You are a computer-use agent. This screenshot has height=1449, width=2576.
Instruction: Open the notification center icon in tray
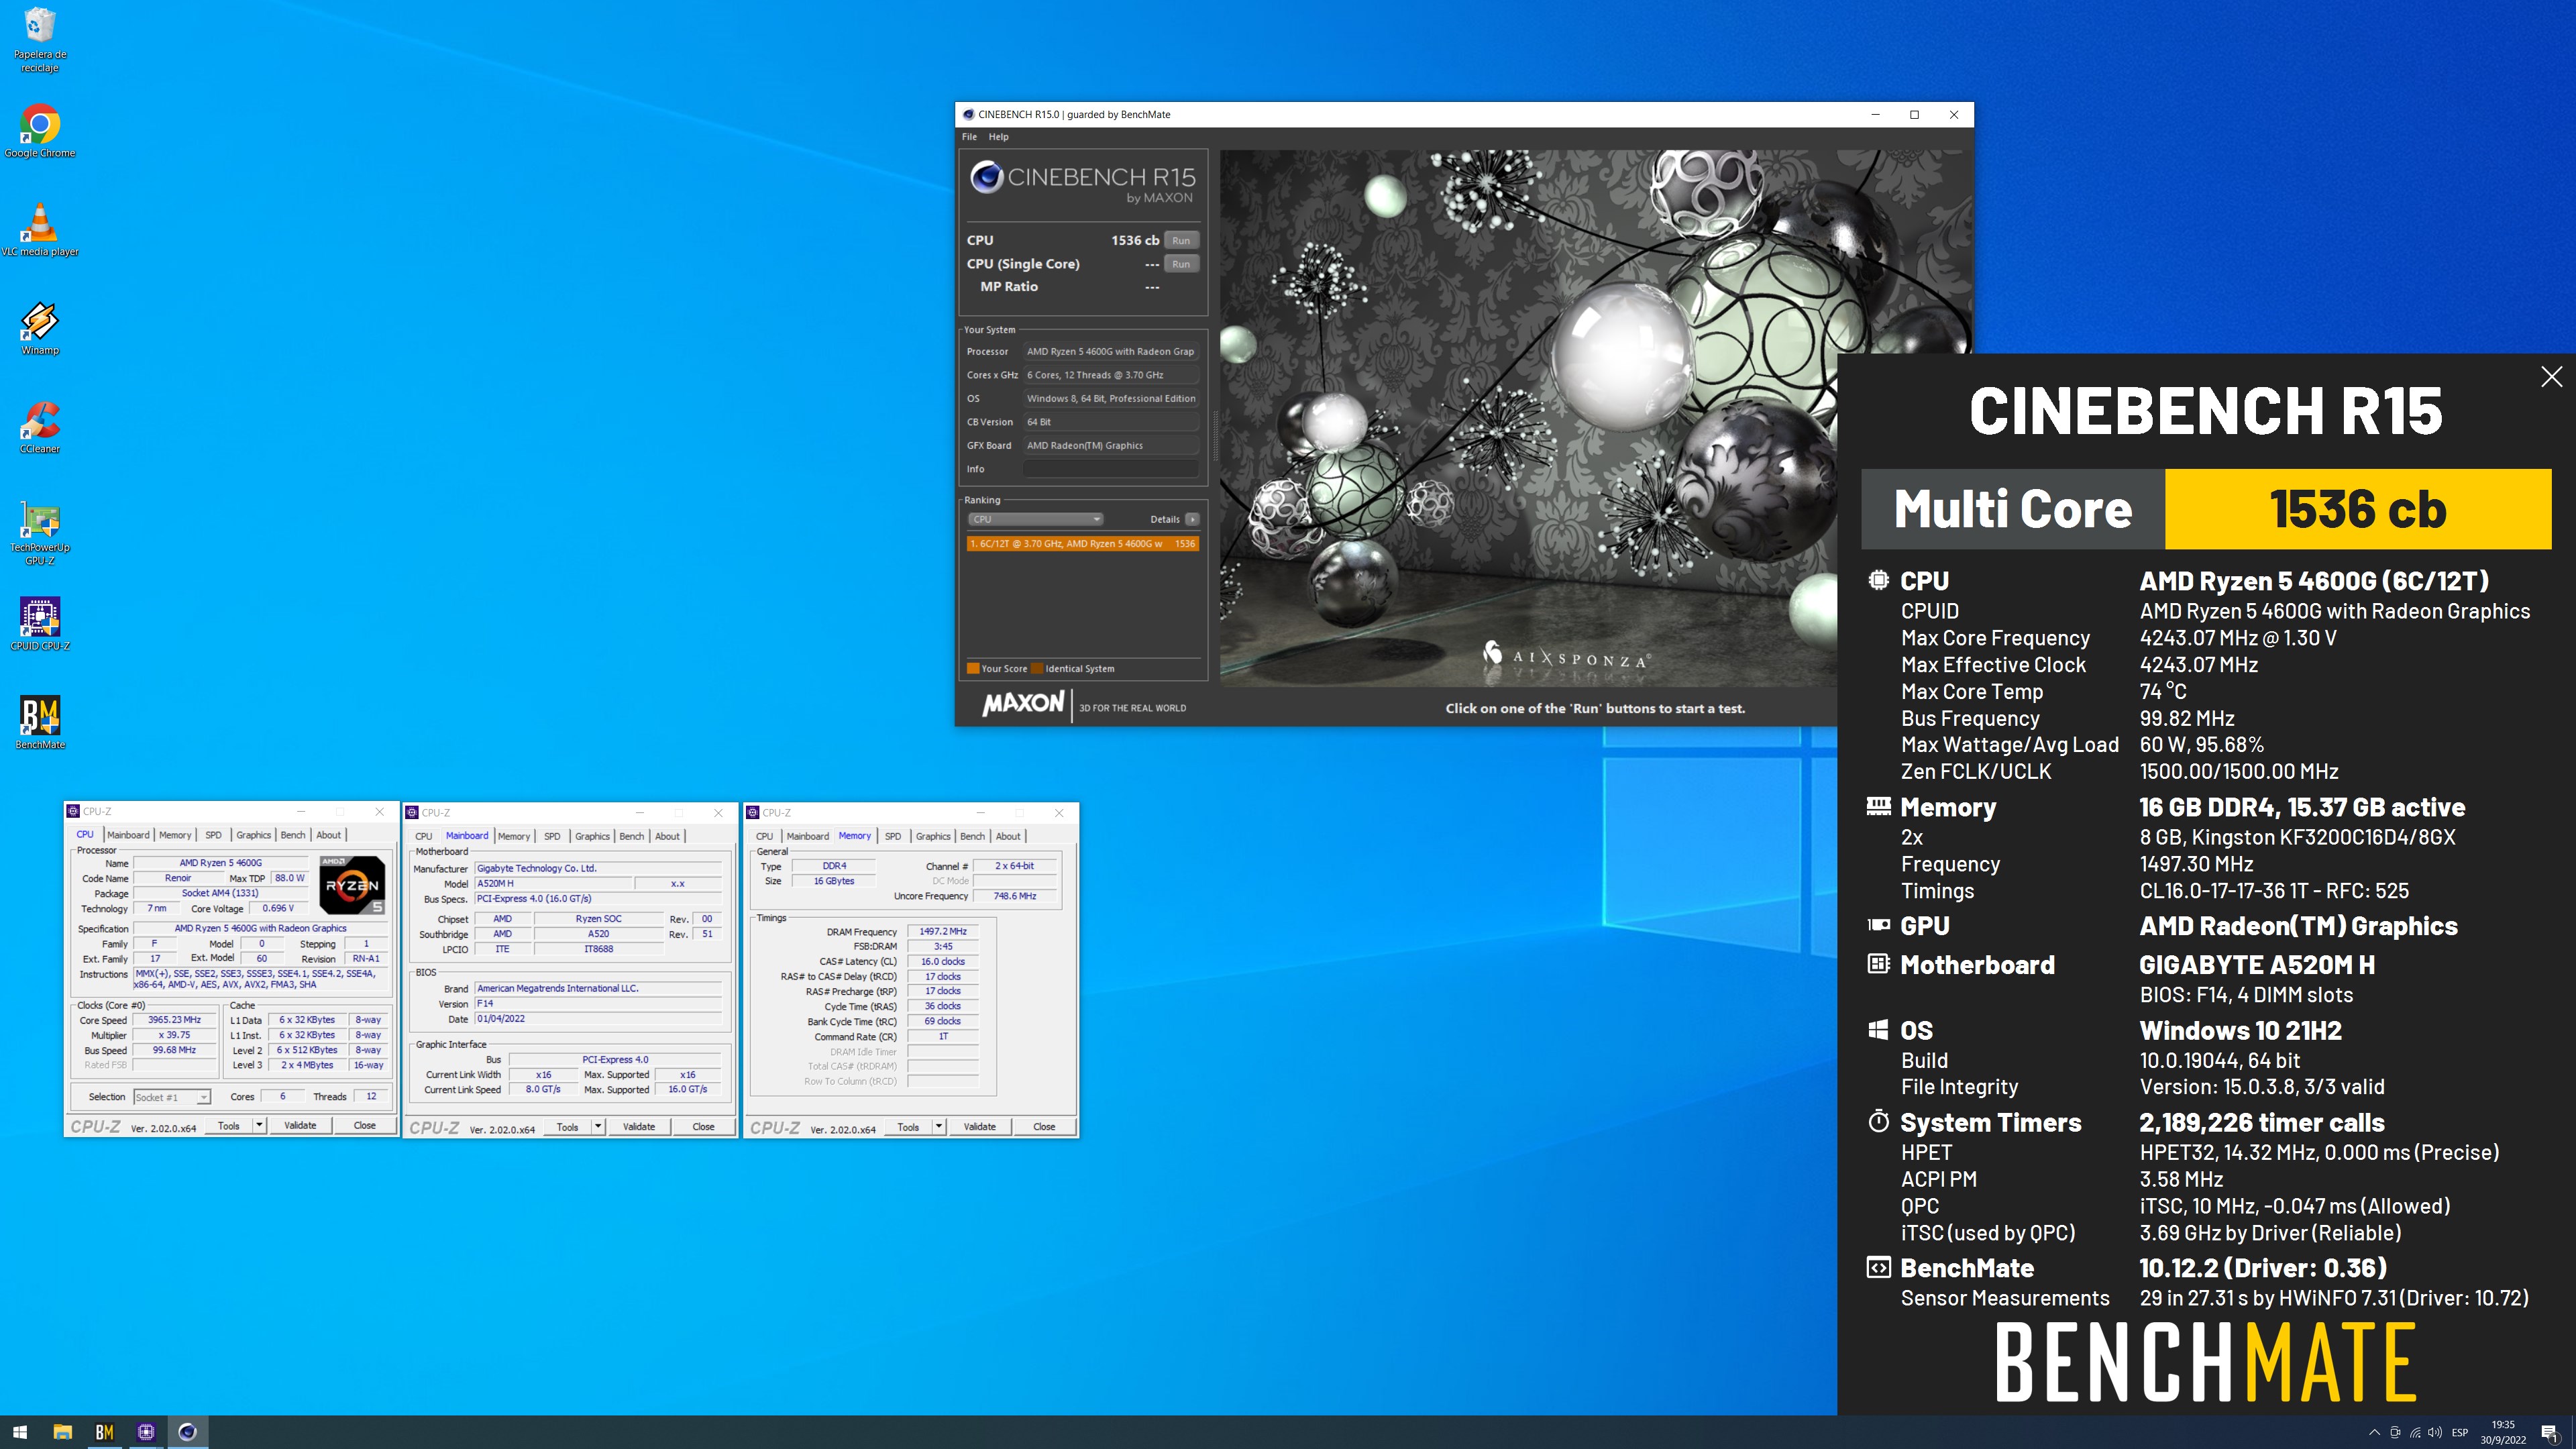tap(2549, 1433)
